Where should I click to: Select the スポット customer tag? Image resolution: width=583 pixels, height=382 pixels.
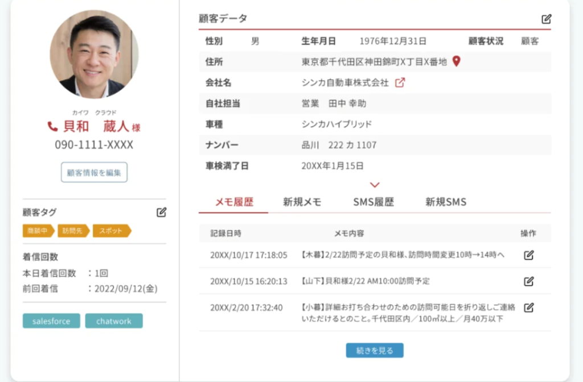click(111, 231)
